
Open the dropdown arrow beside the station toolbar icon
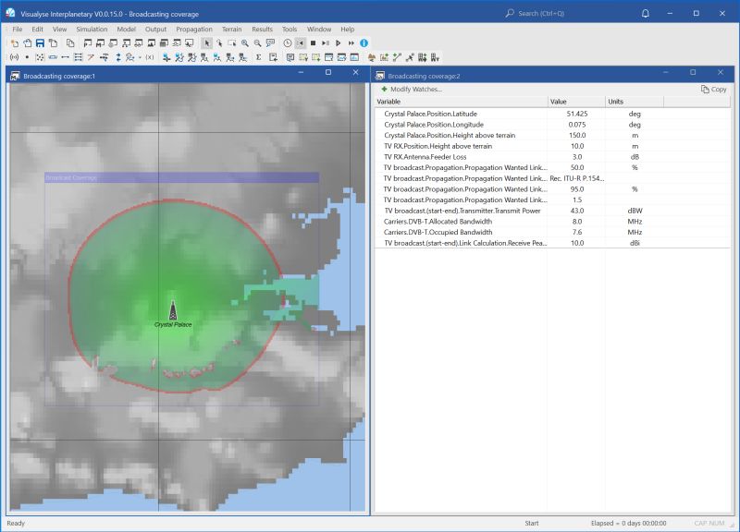tap(140, 57)
